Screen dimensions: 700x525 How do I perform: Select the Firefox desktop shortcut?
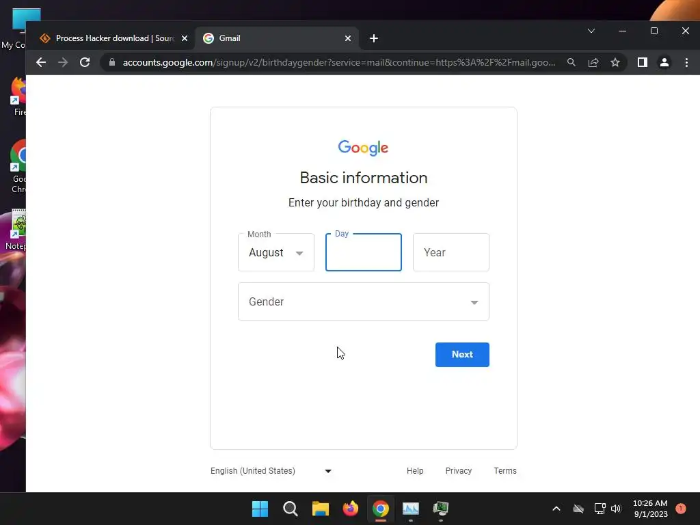[18, 96]
